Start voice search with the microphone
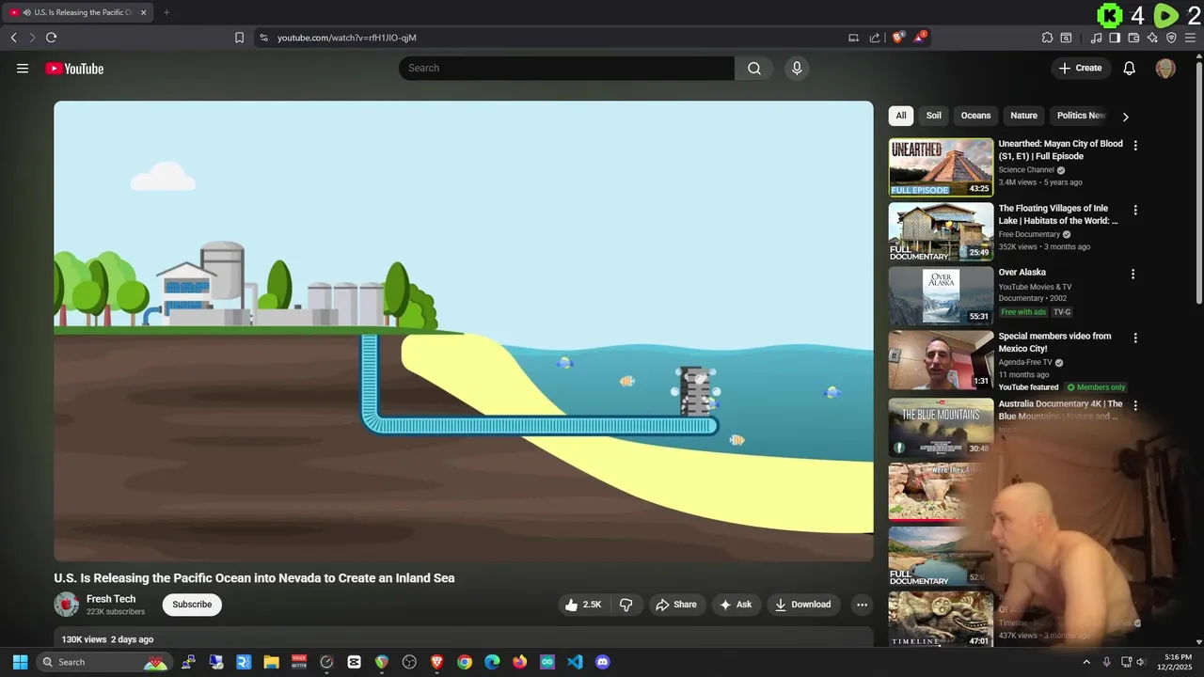Viewport: 1204px width, 677px height. click(797, 68)
